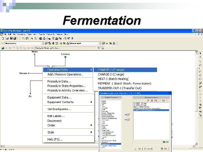Select CHARGE-1 (Charge) in submenu

125,70
